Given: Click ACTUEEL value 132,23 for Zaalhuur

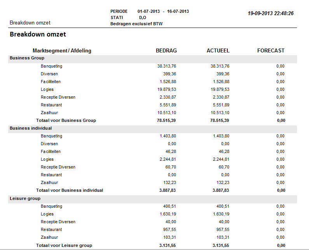Looking at the screenshot, I should (223, 183).
